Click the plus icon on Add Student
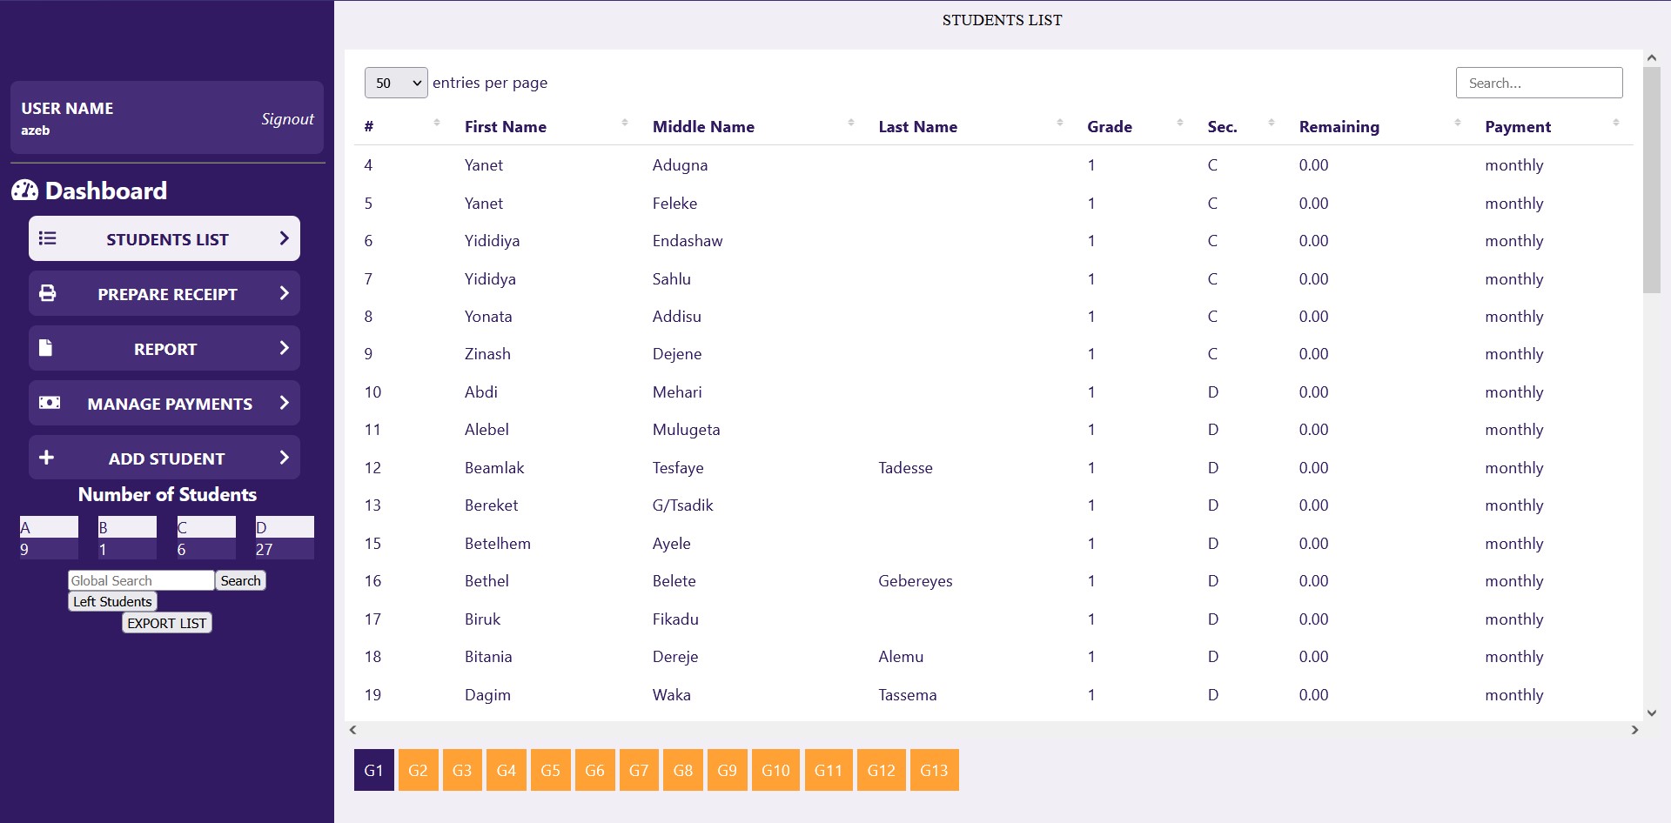This screenshot has height=823, width=1671. pyautogui.click(x=47, y=458)
